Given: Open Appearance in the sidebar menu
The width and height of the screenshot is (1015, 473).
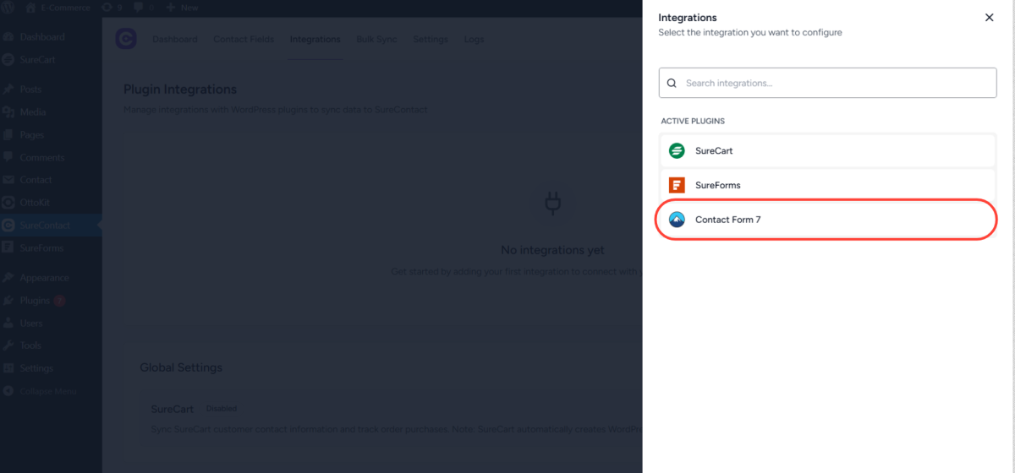Looking at the screenshot, I should click(x=44, y=278).
